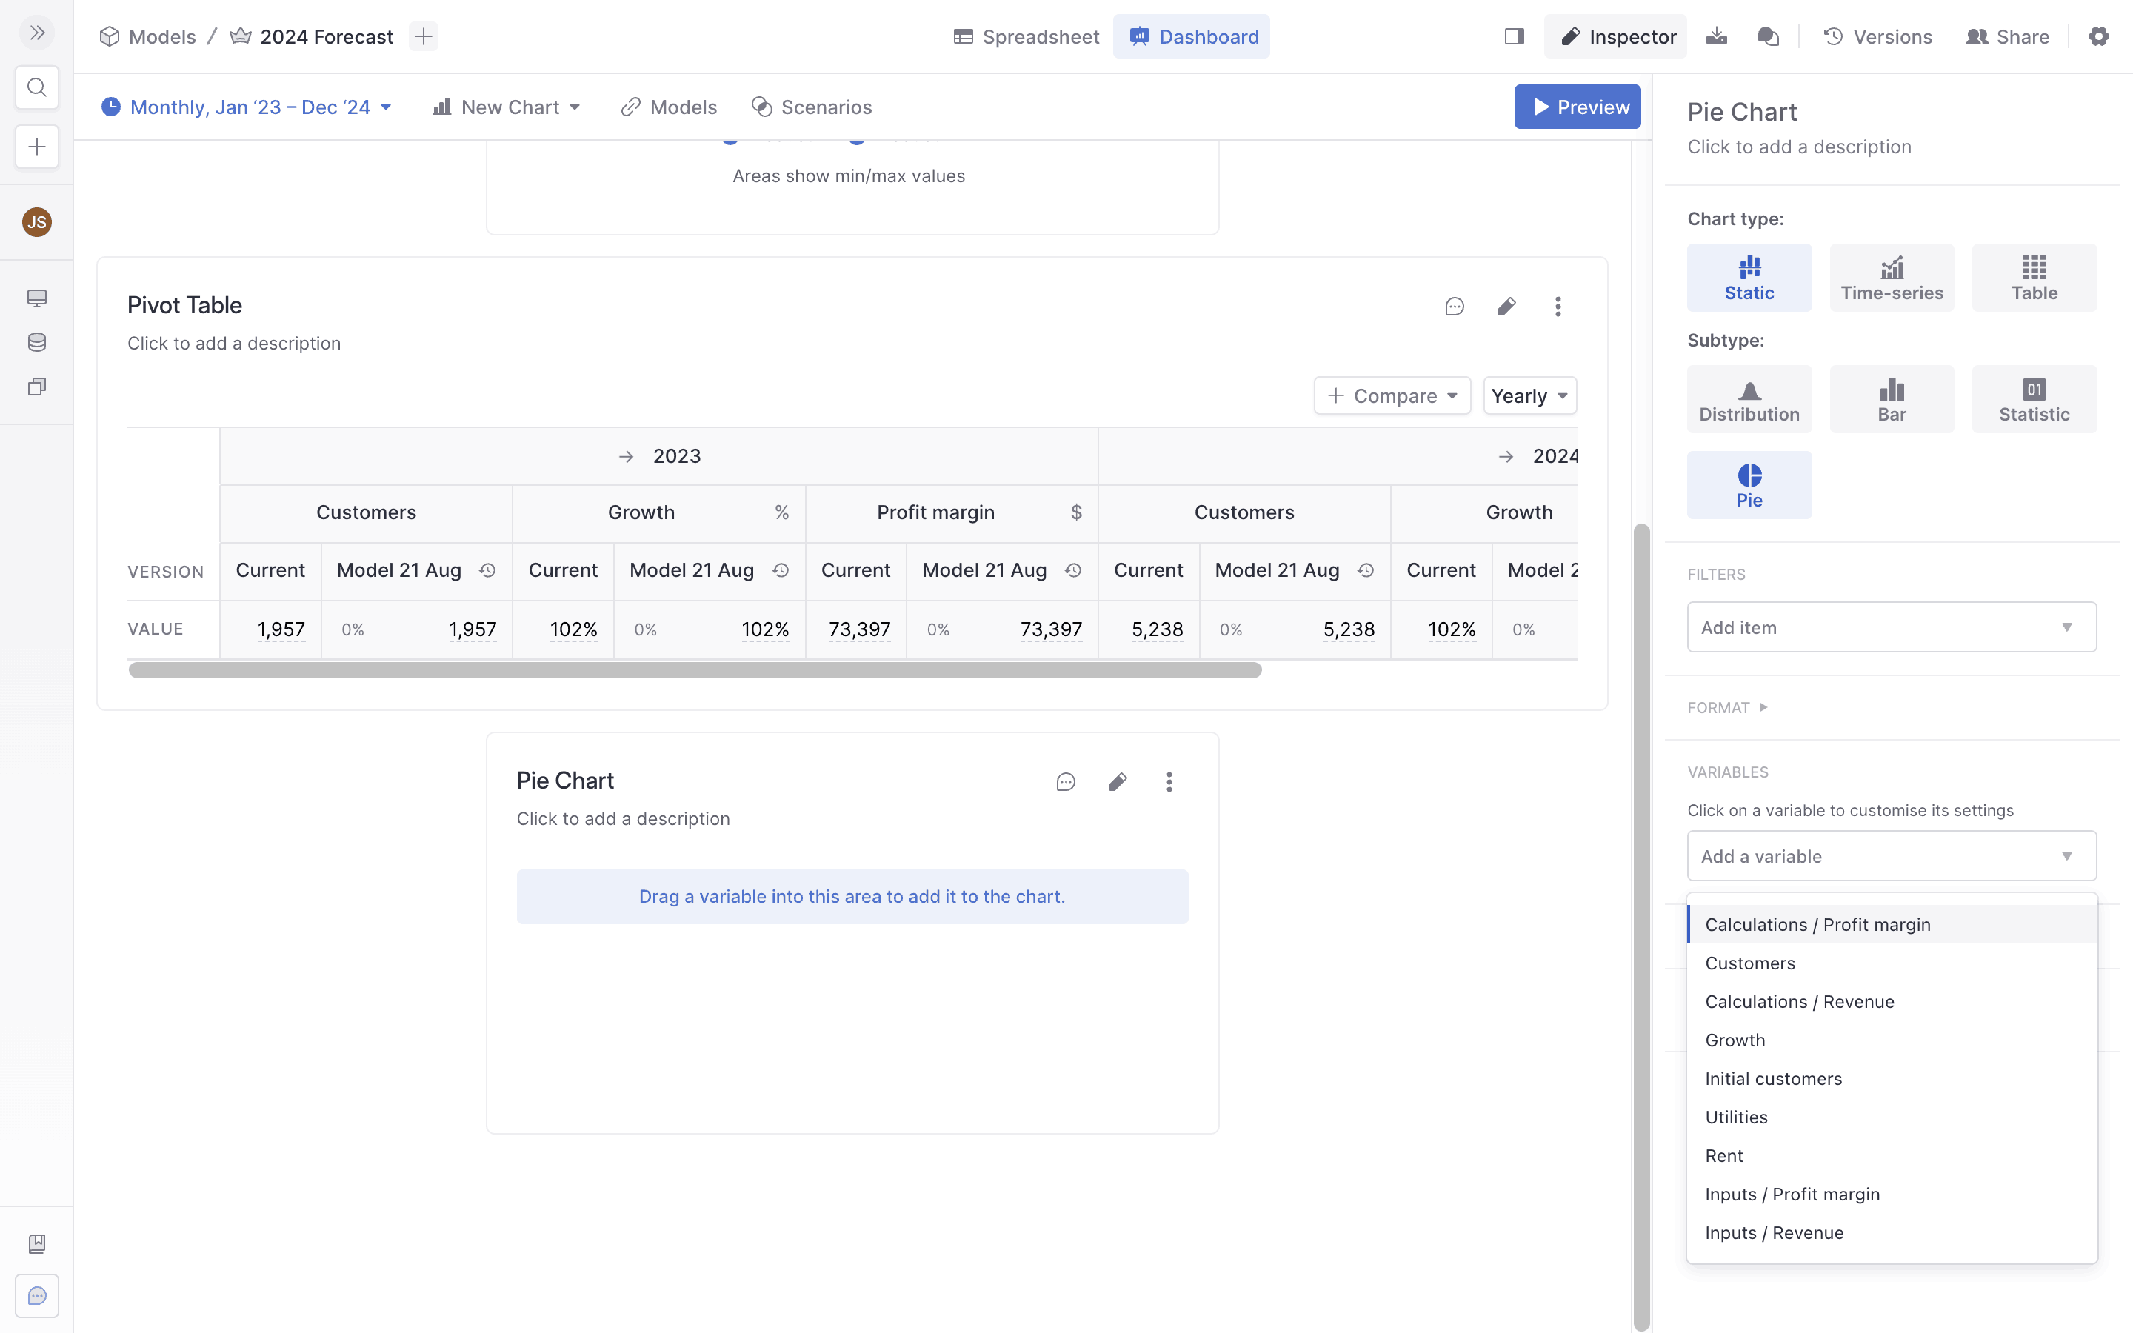Screen dimensions: 2133x1333
Task: Select the Time-series chart type
Action: [x=1892, y=278]
